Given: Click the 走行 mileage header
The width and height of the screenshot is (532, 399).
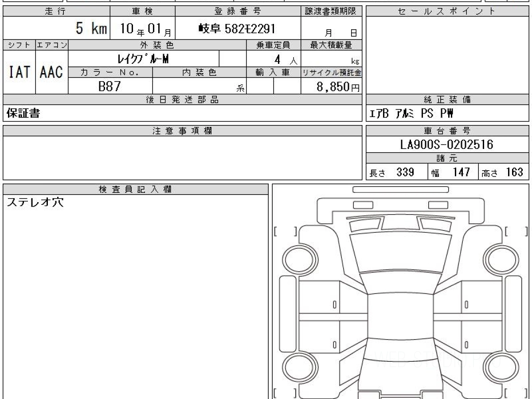Looking at the screenshot, I should [x=56, y=12].
